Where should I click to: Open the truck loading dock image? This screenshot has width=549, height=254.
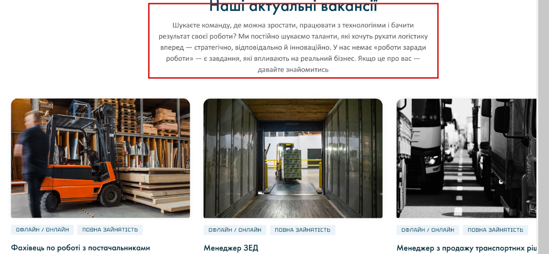pyautogui.click(x=293, y=158)
